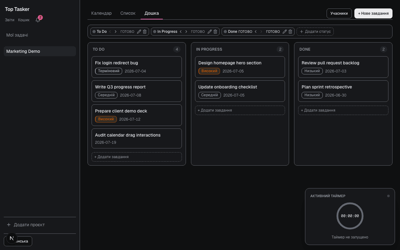
Task: Open the Audit calendar drag interactions card
Action: [137, 138]
